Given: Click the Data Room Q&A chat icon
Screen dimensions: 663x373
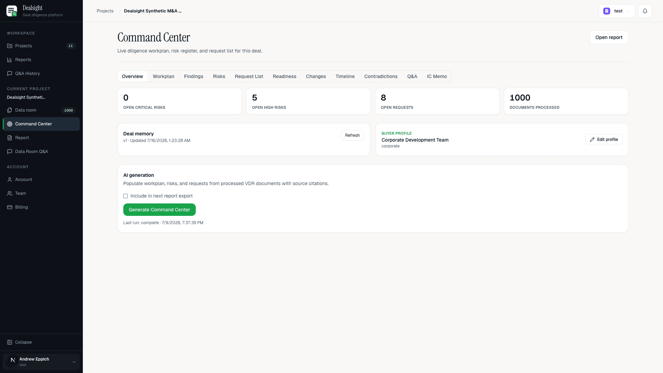Looking at the screenshot, I should [10, 152].
